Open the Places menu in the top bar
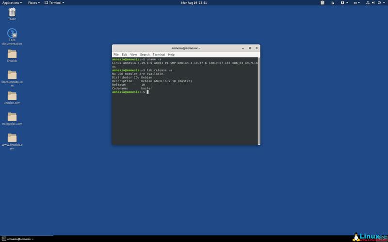 [x=34, y=3]
